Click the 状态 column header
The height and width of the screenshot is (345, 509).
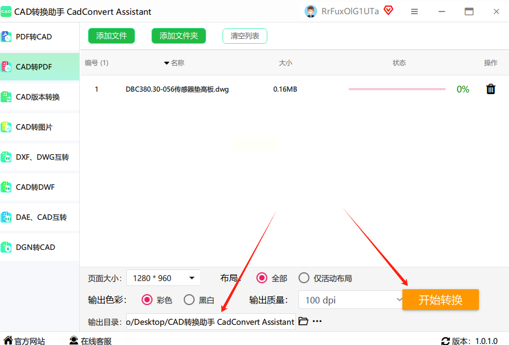[x=399, y=63]
